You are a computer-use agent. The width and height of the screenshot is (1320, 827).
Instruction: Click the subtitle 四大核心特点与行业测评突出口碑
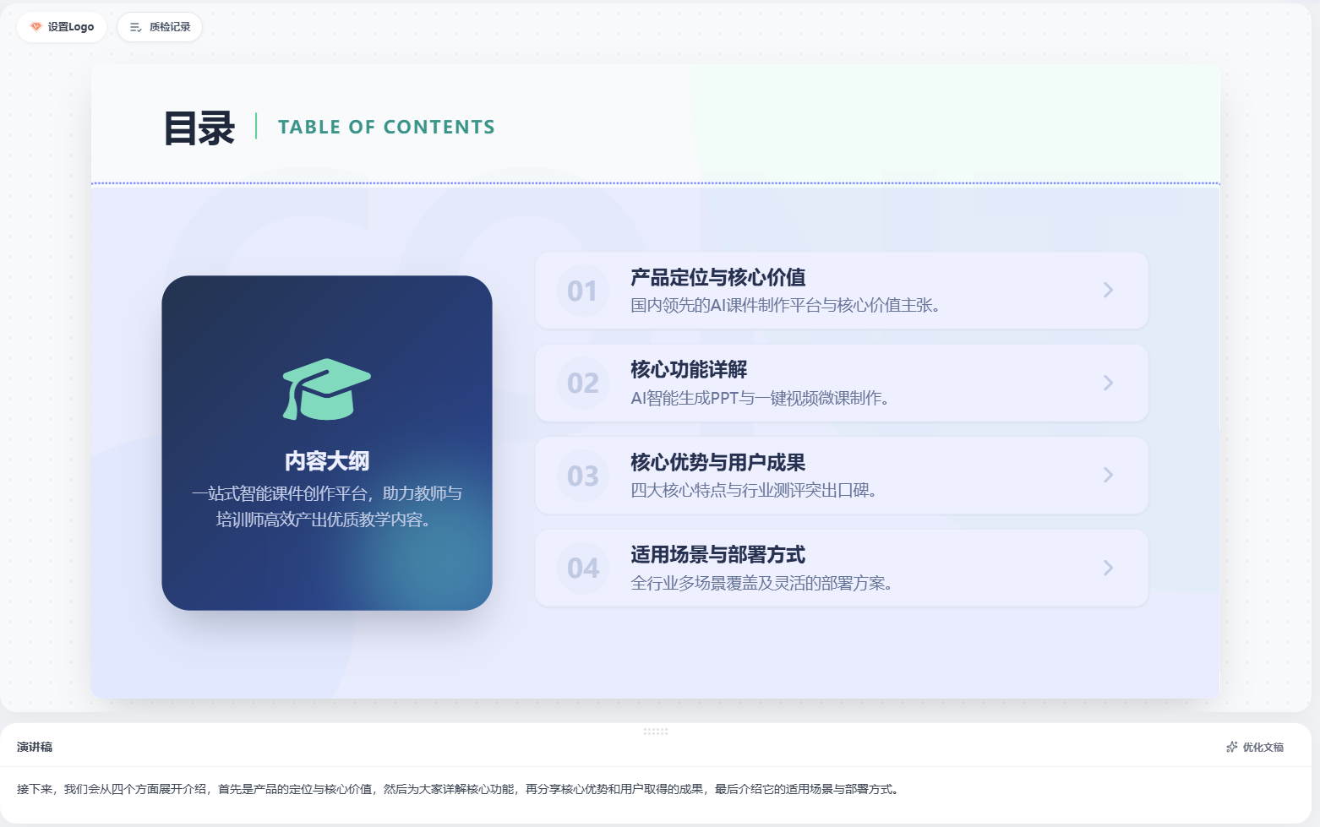point(754,490)
